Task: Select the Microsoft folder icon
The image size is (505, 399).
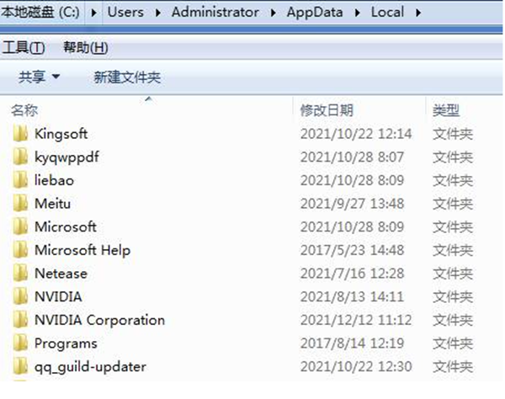Action: click(x=20, y=226)
